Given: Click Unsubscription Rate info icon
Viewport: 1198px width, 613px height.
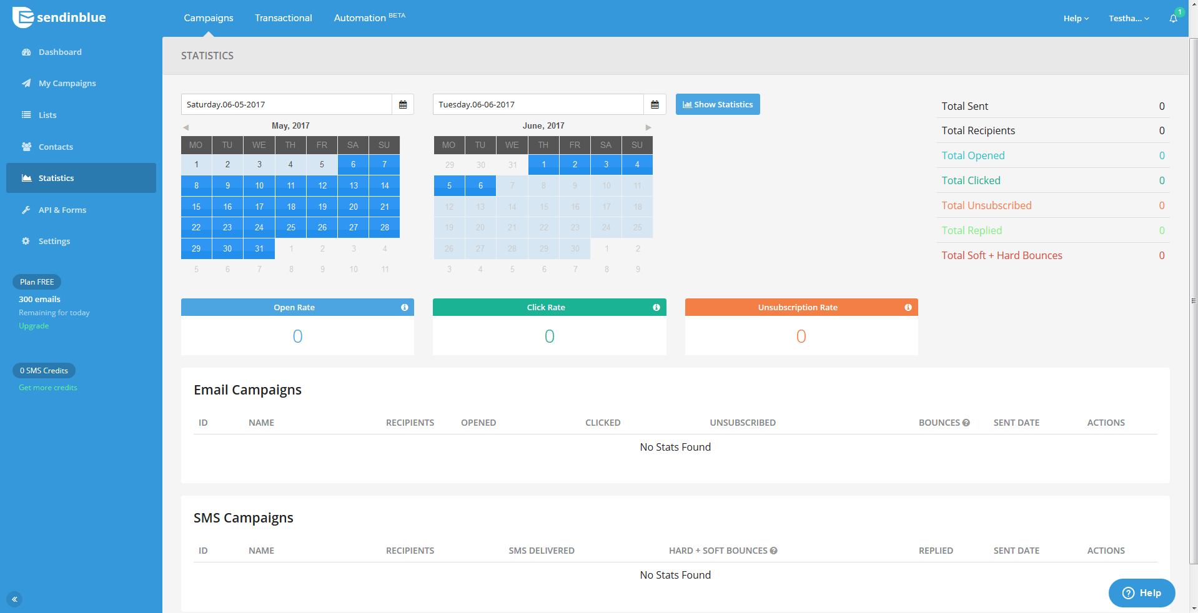Looking at the screenshot, I should (908, 307).
